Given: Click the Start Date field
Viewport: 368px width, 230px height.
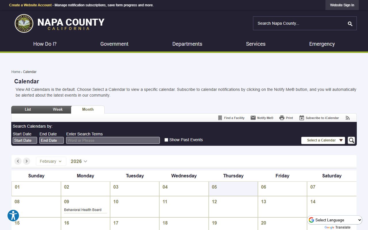Looking at the screenshot, I should [25, 140].
